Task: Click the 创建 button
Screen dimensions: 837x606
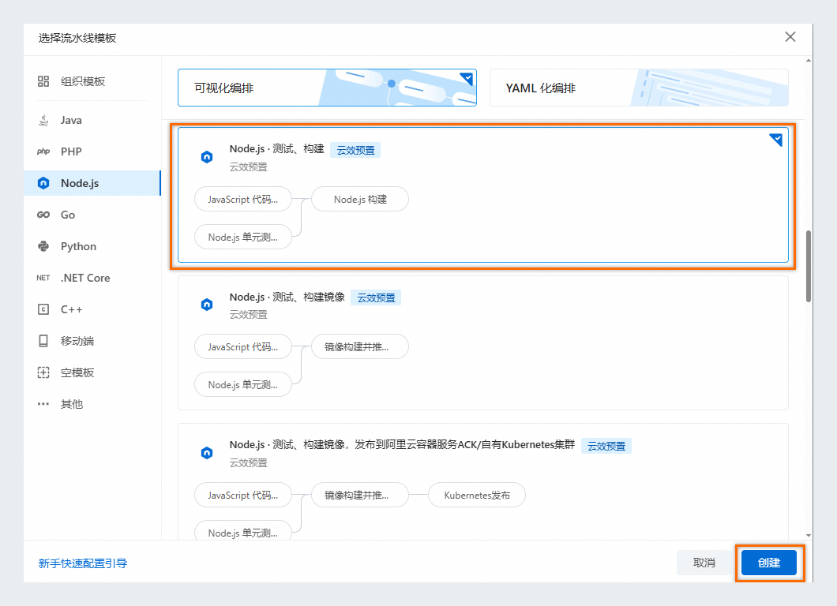Action: click(769, 563)
